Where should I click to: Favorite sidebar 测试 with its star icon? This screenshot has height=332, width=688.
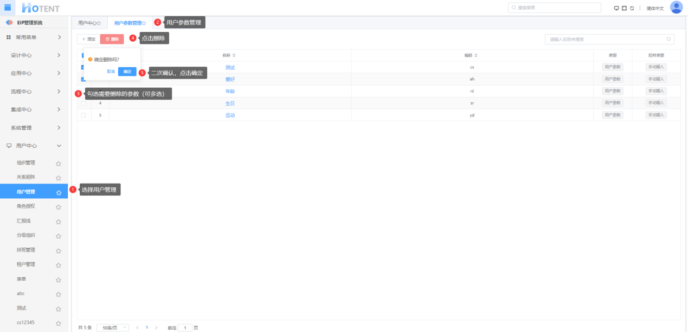tap(59, 309)
